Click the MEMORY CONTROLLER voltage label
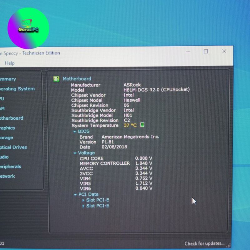Image resolution: width=250 pixels, height=250 pixels. point(105,163)
